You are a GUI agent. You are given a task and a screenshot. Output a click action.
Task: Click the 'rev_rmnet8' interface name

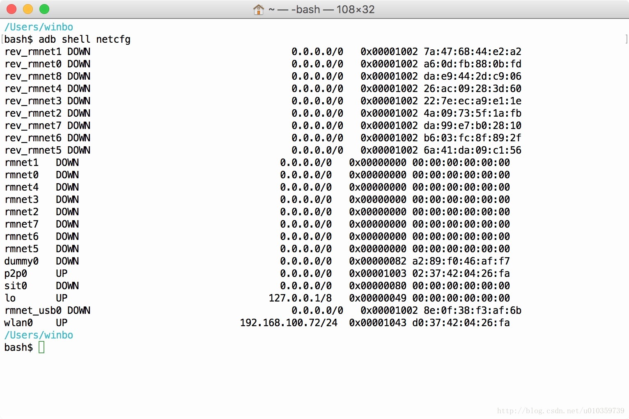point(33,76)
